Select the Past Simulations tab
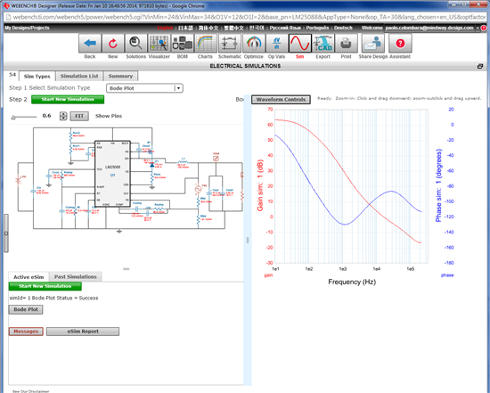The image size is (490, 393). (x=76, y=276)
